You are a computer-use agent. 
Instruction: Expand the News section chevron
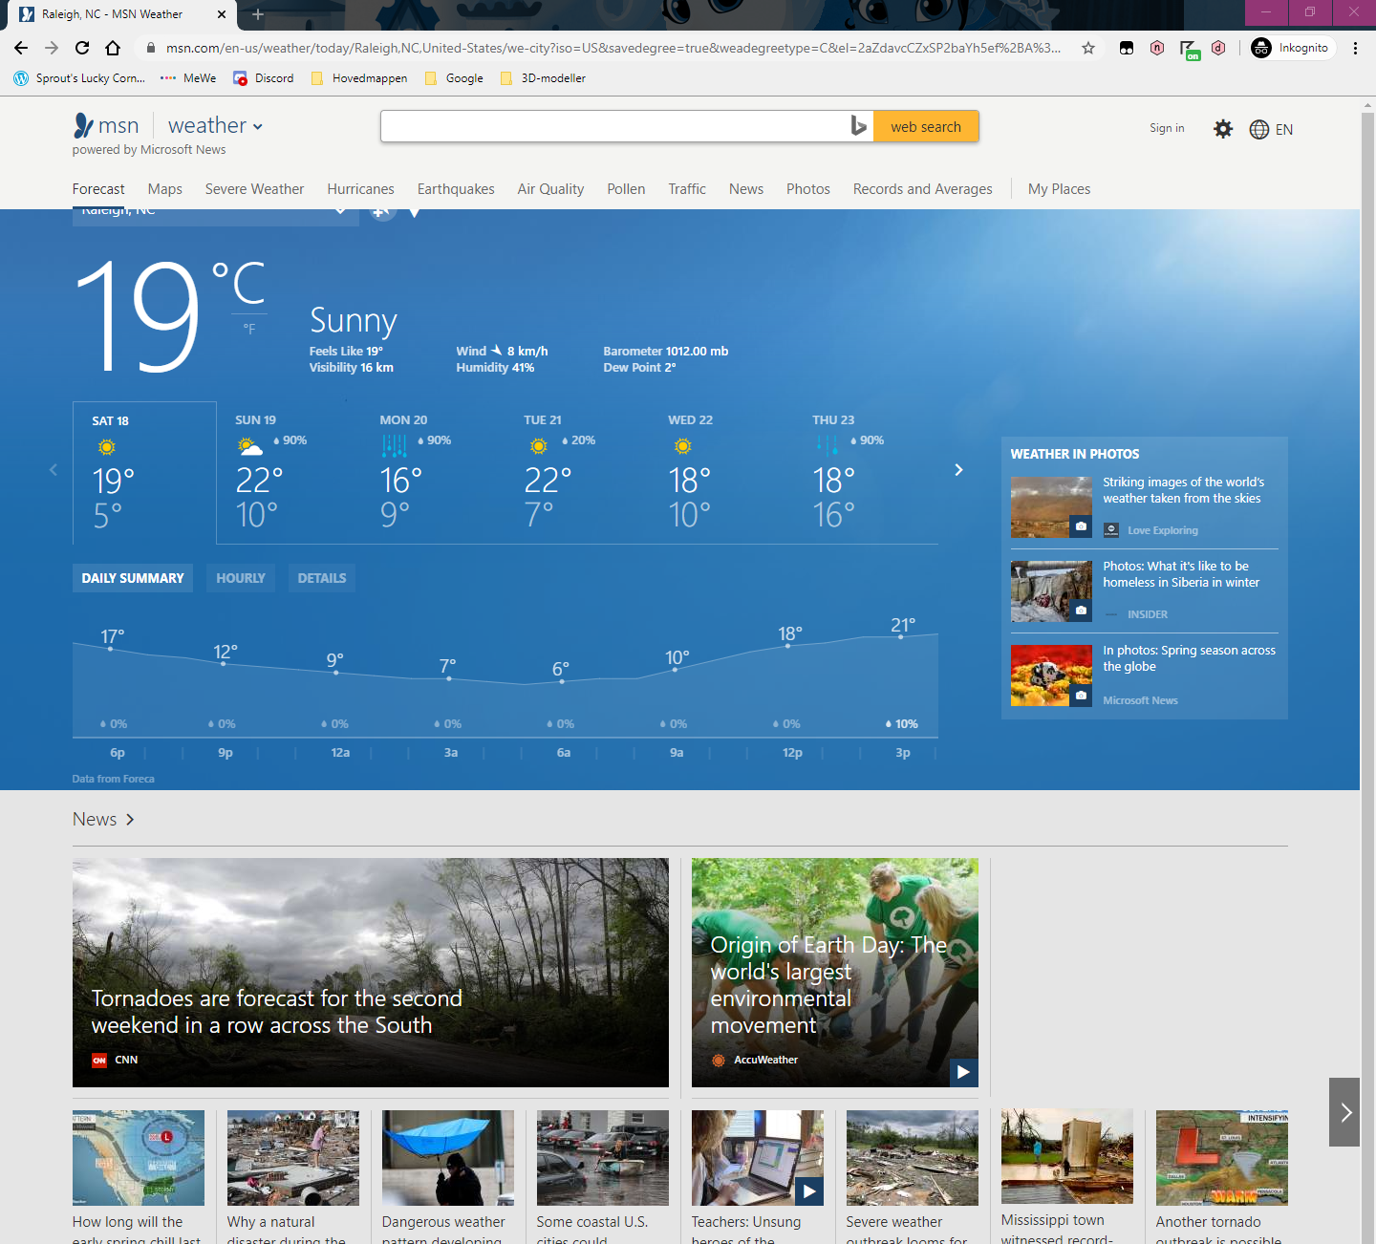[130, 820]
